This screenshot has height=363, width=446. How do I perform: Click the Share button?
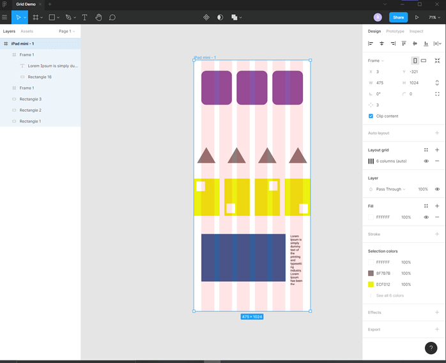[x=398, y=17]
